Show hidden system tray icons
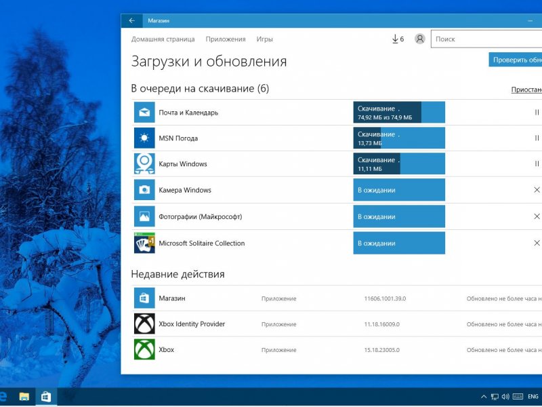 484,397
